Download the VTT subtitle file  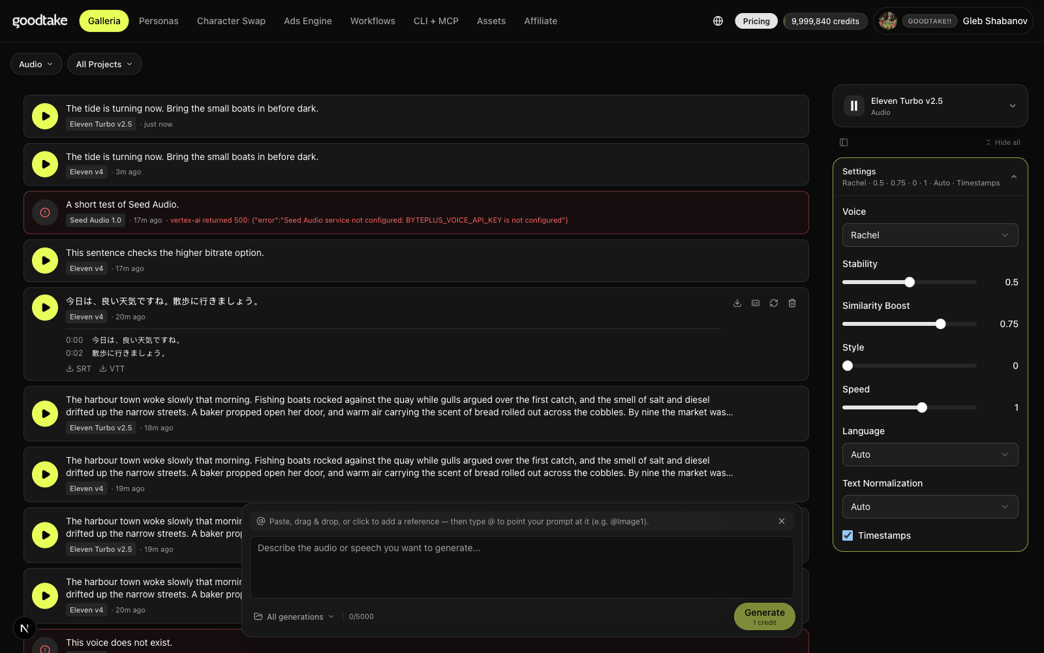pos(112,369)
